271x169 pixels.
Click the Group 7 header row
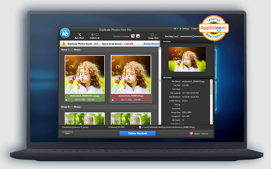point(109,49)
